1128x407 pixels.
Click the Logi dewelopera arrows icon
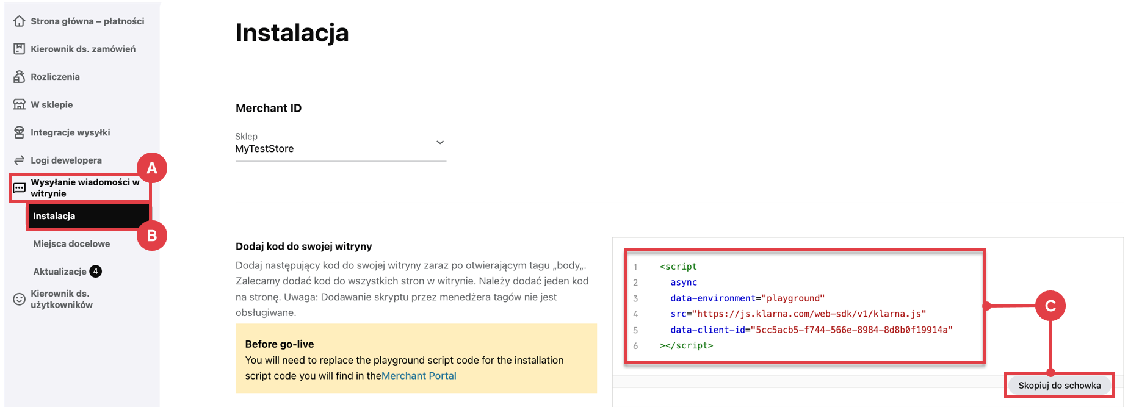[20, 160]
